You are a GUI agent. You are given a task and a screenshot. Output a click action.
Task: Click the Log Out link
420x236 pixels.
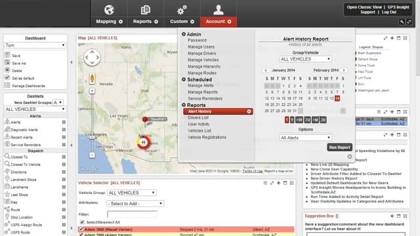(389, 12)
